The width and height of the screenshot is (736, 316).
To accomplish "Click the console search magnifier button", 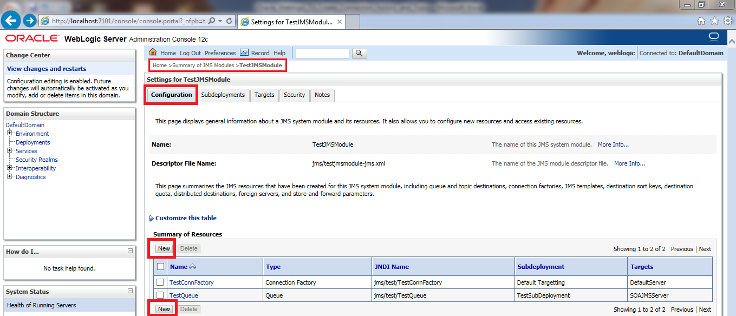I will [x=360, y=53].
